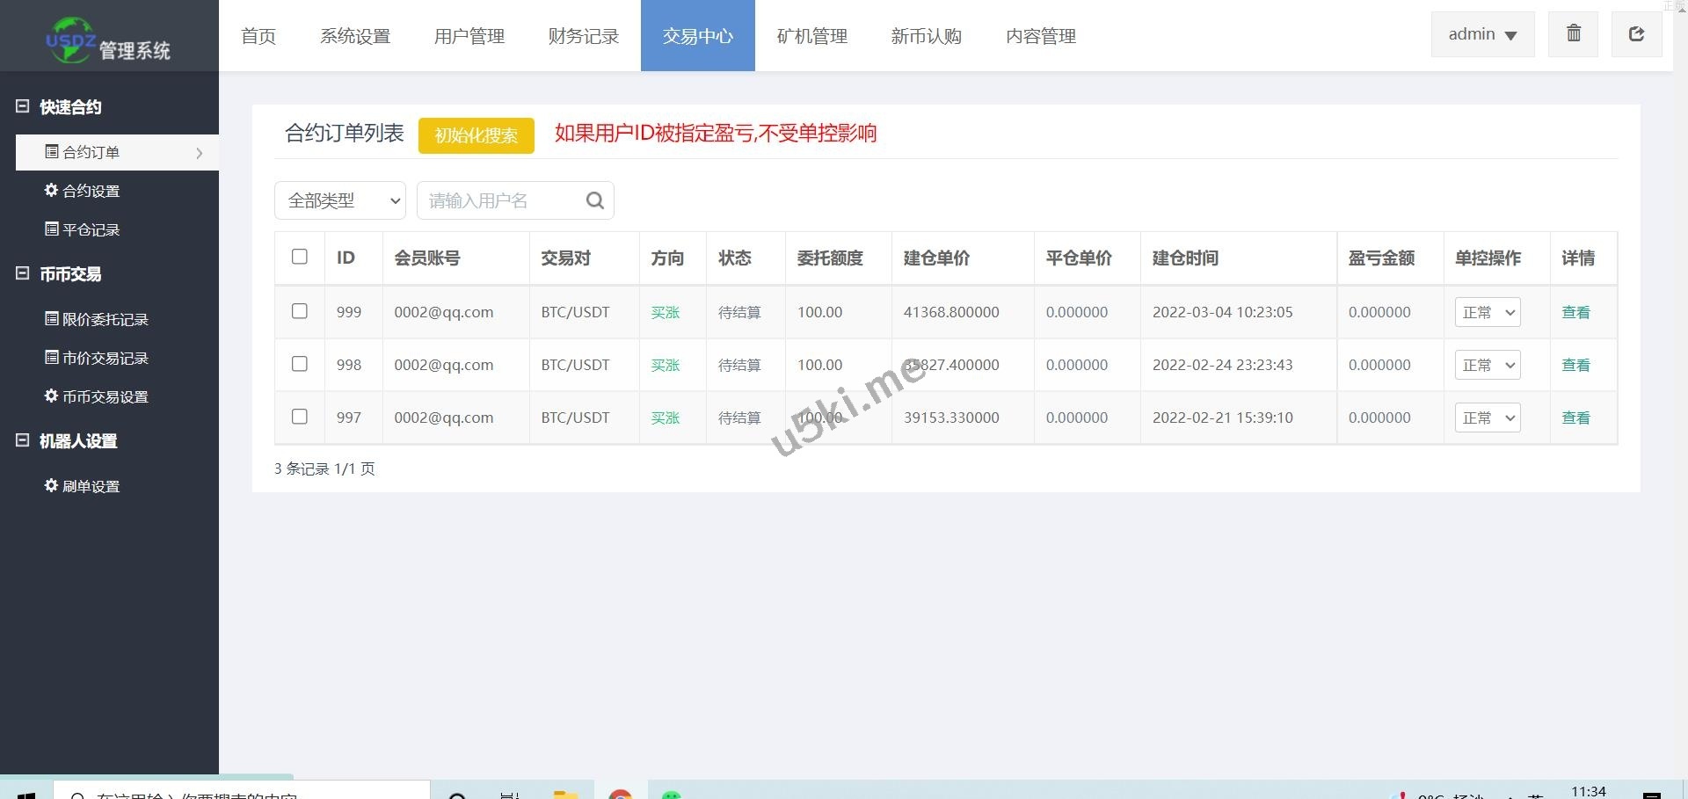Click the search magnifier icon in username field
The height and width of the screenshot is (799, 1688).
[594, 200]
